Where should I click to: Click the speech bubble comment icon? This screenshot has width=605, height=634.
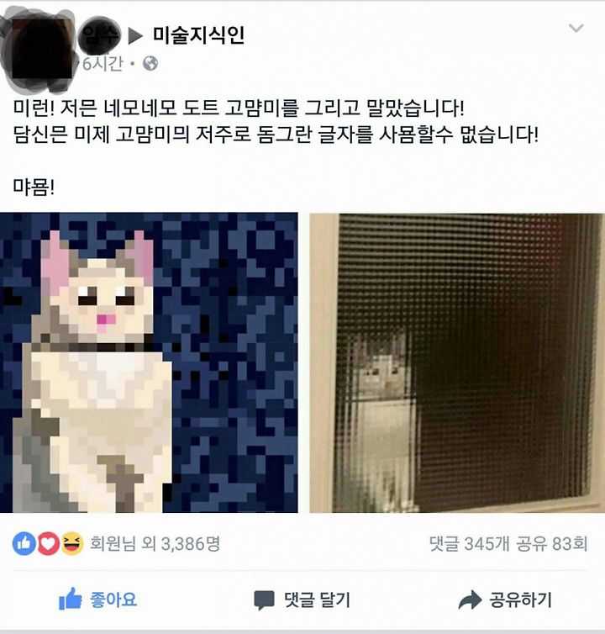click(264, 600)
